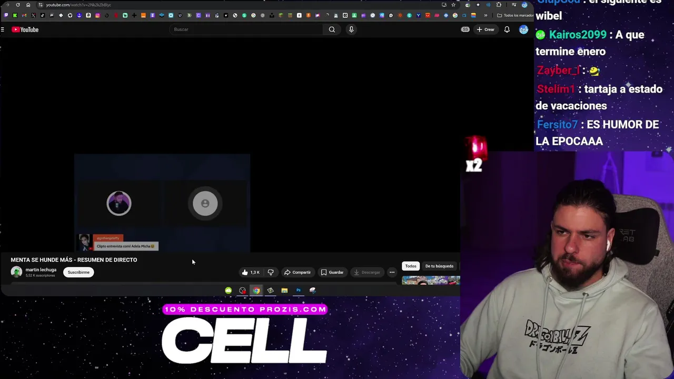The height and width of the screenshot is (379, 674).
Task: Open the X bookmark in bookmarks bar
Action: tap(33, 15)
